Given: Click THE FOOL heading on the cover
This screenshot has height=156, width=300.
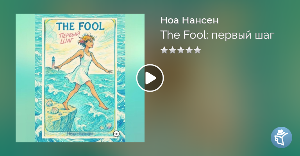Looking at the screenshot, I should [80, 26].
